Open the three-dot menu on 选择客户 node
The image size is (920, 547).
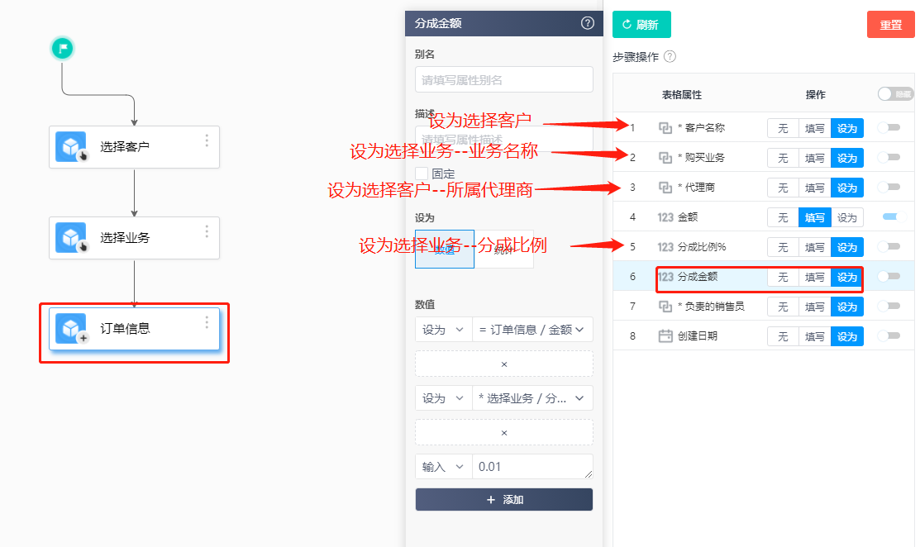[x=206, y=138]
